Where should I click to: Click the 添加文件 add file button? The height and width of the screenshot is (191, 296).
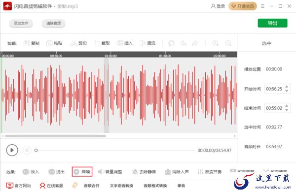pyautogui.click(x=21, y=23)
